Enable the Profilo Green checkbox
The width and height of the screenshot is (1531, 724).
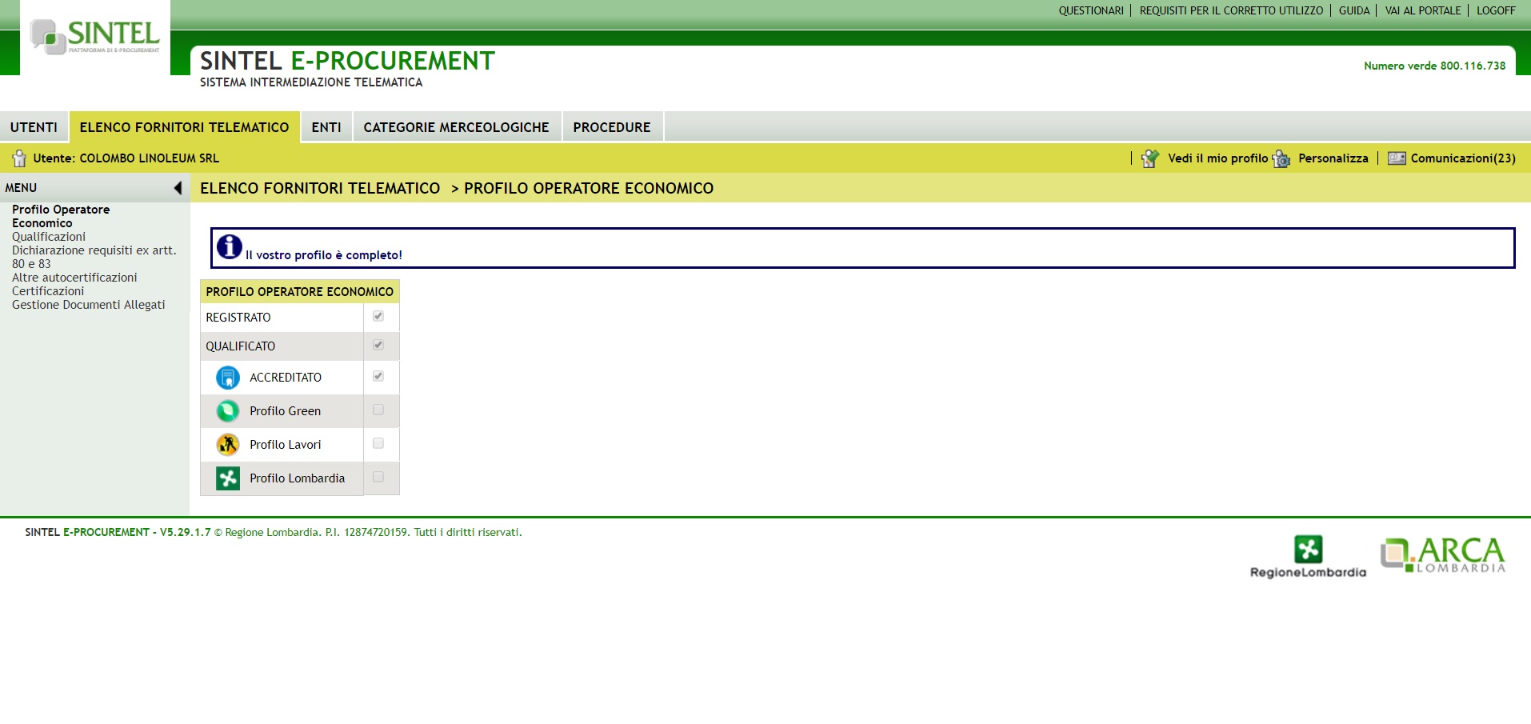[x=378, y=410]
